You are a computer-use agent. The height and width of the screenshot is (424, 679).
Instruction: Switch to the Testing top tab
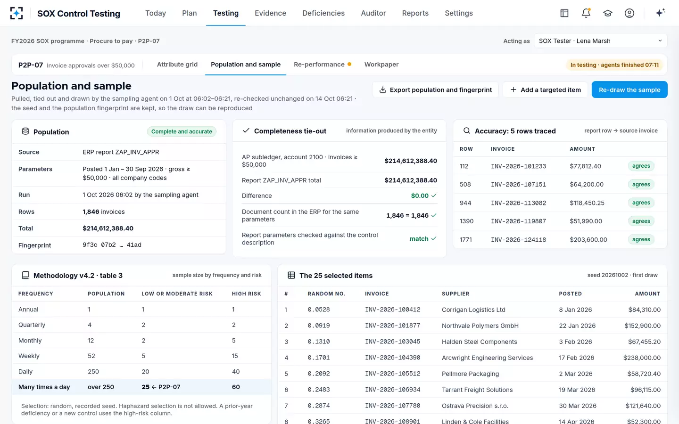226,13
